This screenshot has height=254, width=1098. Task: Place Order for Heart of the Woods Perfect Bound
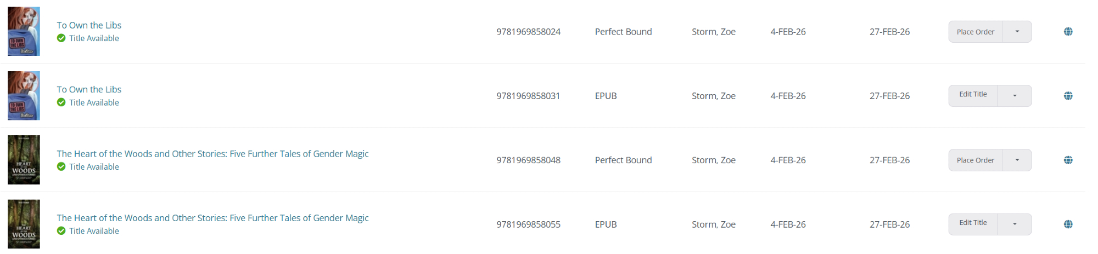(975, 160)
